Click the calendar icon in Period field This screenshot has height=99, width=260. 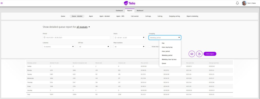pyautogui.click(x=44, y=38)
